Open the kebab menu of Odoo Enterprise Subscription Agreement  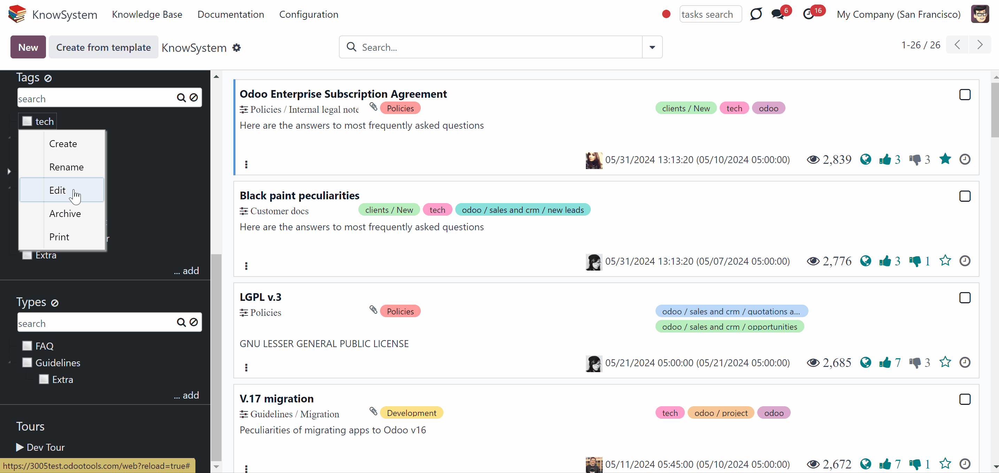[246, 165]
